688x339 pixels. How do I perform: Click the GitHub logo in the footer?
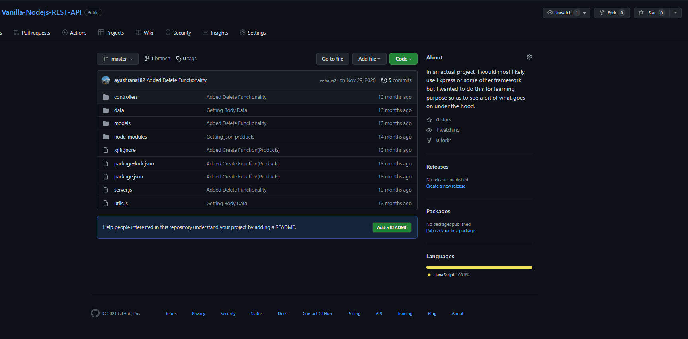(95, 314)
